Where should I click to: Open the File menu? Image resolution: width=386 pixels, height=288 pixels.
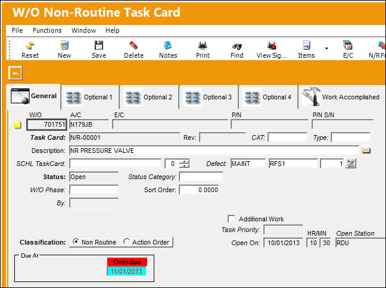[x=17, y=30]
